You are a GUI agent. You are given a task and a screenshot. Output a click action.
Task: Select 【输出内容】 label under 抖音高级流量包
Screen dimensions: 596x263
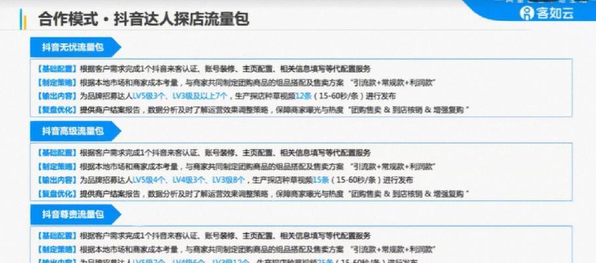point(57,179)
